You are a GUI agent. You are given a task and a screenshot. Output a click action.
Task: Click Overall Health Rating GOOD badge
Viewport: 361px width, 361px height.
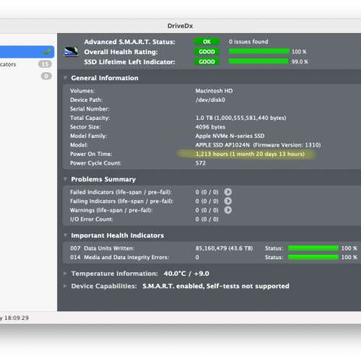206,52
